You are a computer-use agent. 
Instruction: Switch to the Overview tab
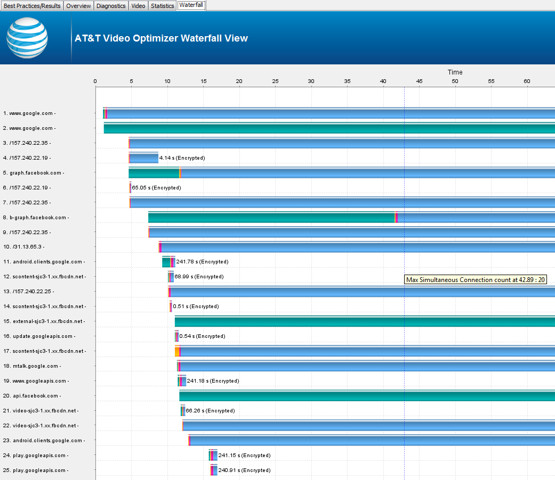(78, 6)
